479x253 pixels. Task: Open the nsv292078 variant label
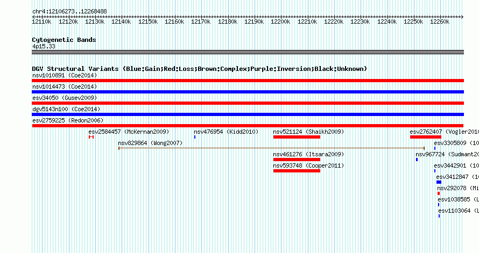click(458, 188)
